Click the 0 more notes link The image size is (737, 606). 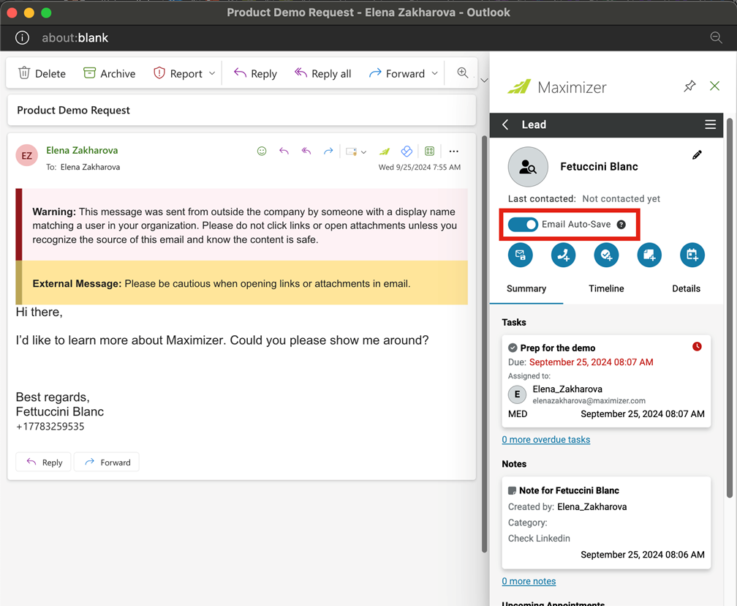529,581
